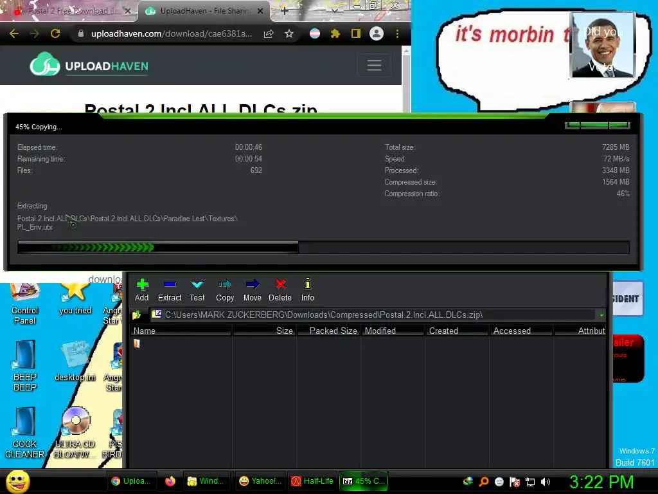Sort by Packed Size column header
This screenshot has width=658, height=494.
pyautogui.click(x=328, y=331)
